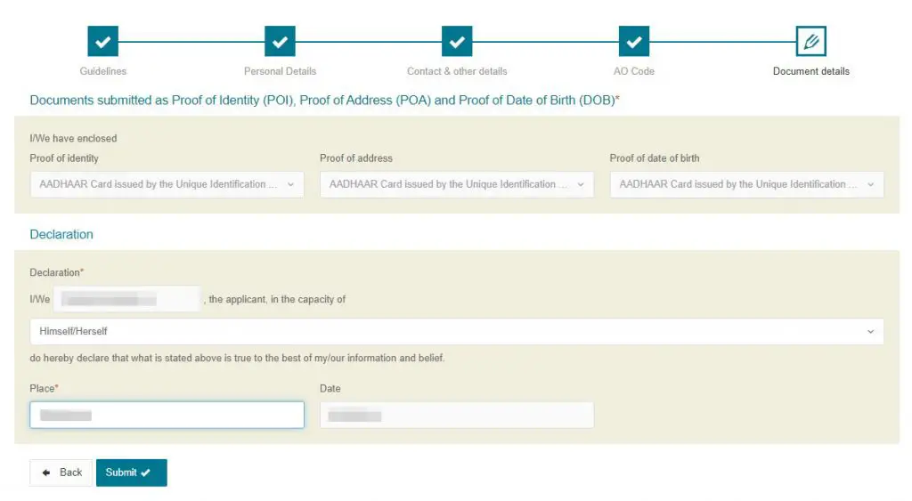Open the Proof of address dropdown
Viewport: 912px width, 501px height.
[457, 184]
